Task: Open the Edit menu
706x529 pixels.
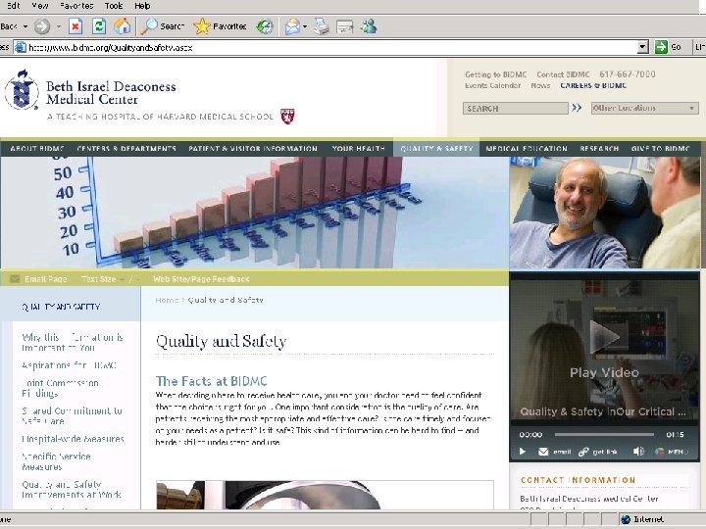Action: (13, 6)
